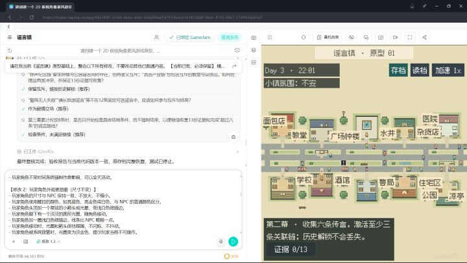The width and height of the screenshot is (467, 263).
Task: Click inside the chat message text box
Action: tap(123, 205)
